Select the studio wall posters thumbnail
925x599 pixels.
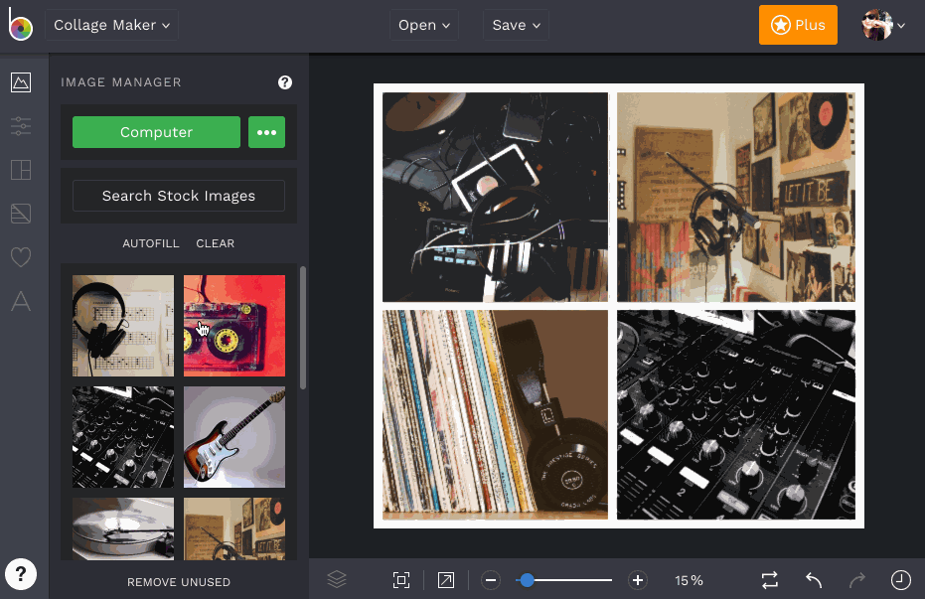click(234, 528)
